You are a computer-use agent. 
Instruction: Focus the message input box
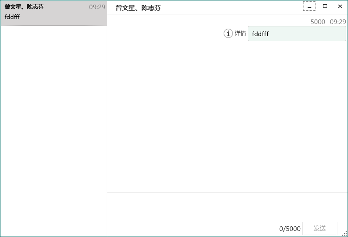[x=227, y=207]
